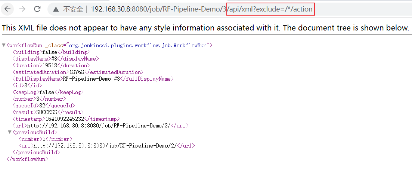
Task: Click the url ending in /3/
Action: click(x=100, y=126)
